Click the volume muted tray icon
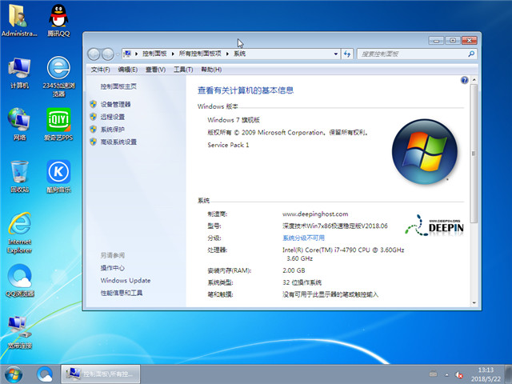The image size is (512, 384). click(459, 375)
